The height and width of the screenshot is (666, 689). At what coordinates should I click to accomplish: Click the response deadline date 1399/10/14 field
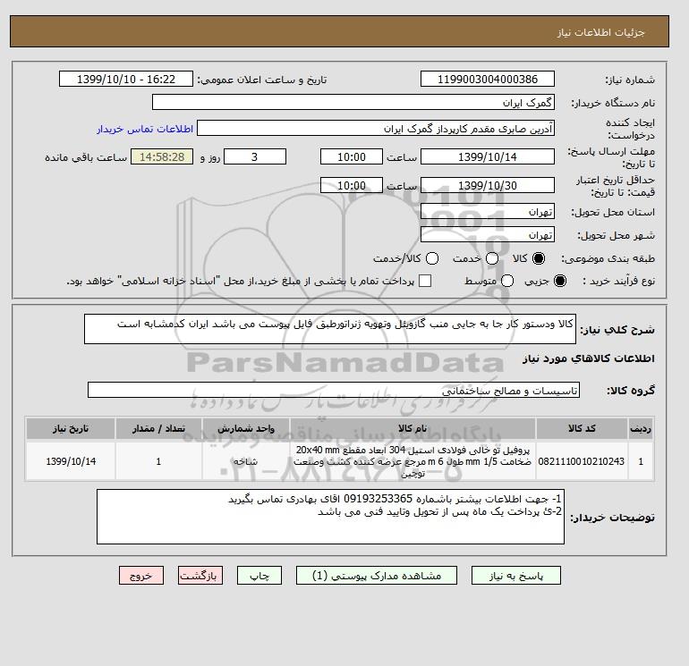pyautogui.click(x=488, y=156)
